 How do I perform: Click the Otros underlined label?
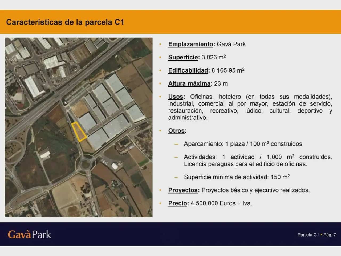(176, 131)
